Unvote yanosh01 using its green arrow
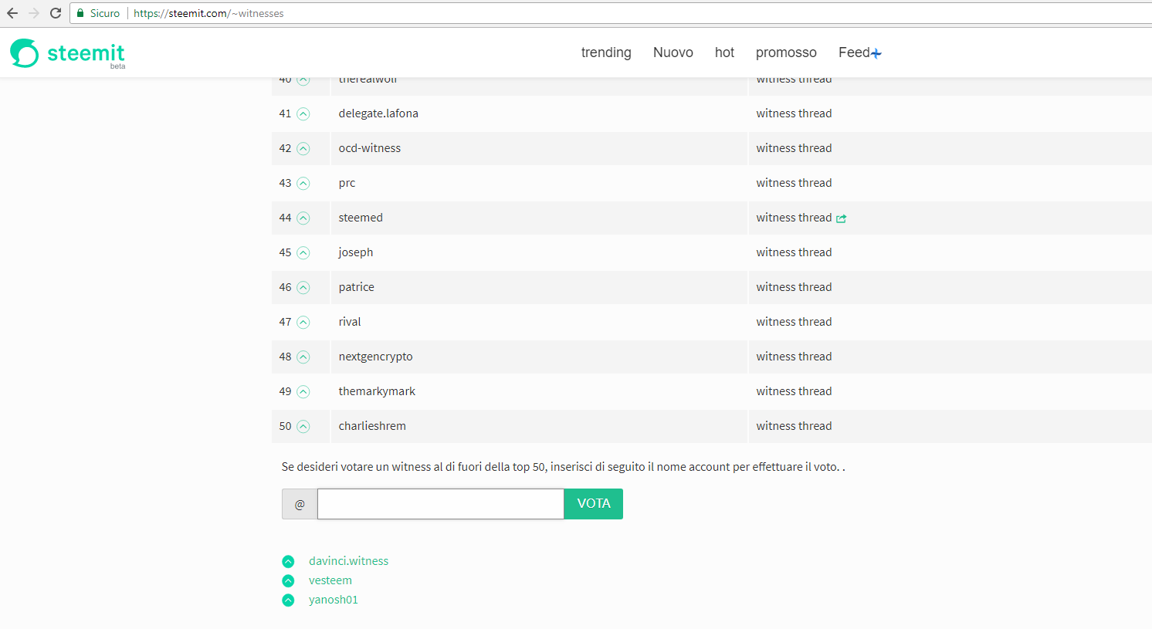 [288, 600]
